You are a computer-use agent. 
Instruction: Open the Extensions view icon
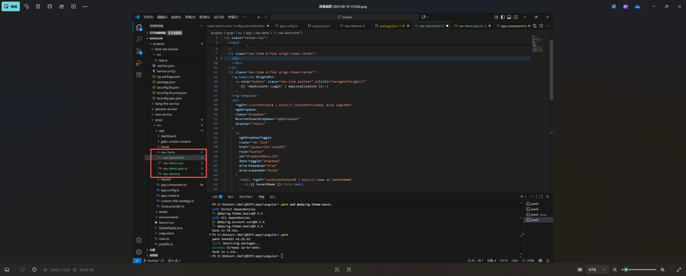click(x=139, y=75)
